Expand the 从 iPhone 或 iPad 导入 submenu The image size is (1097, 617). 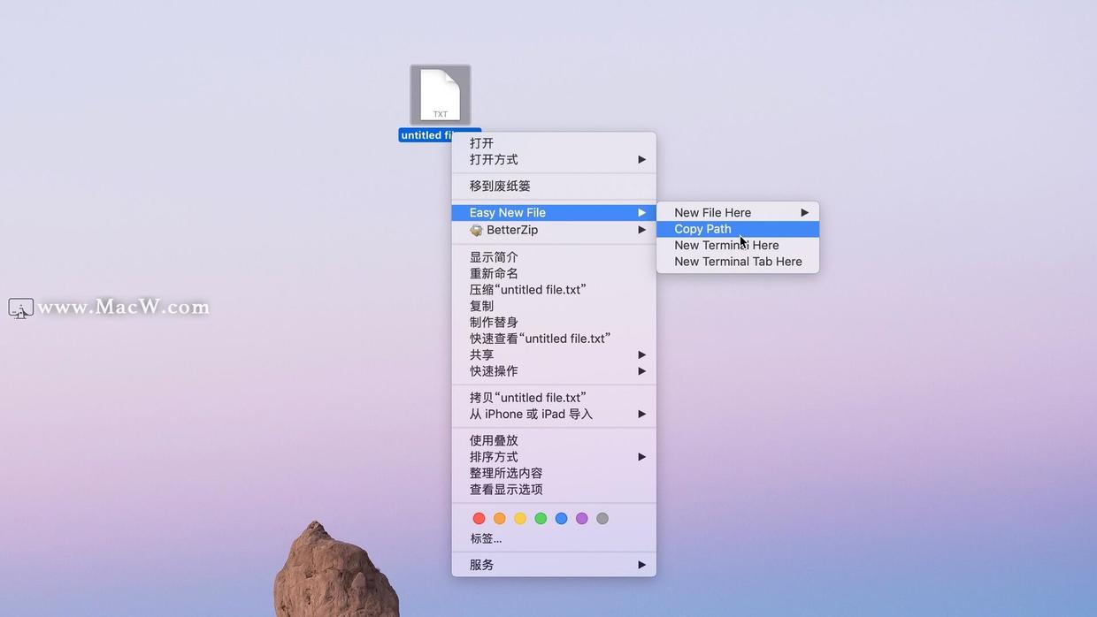(x=532, y=414)
